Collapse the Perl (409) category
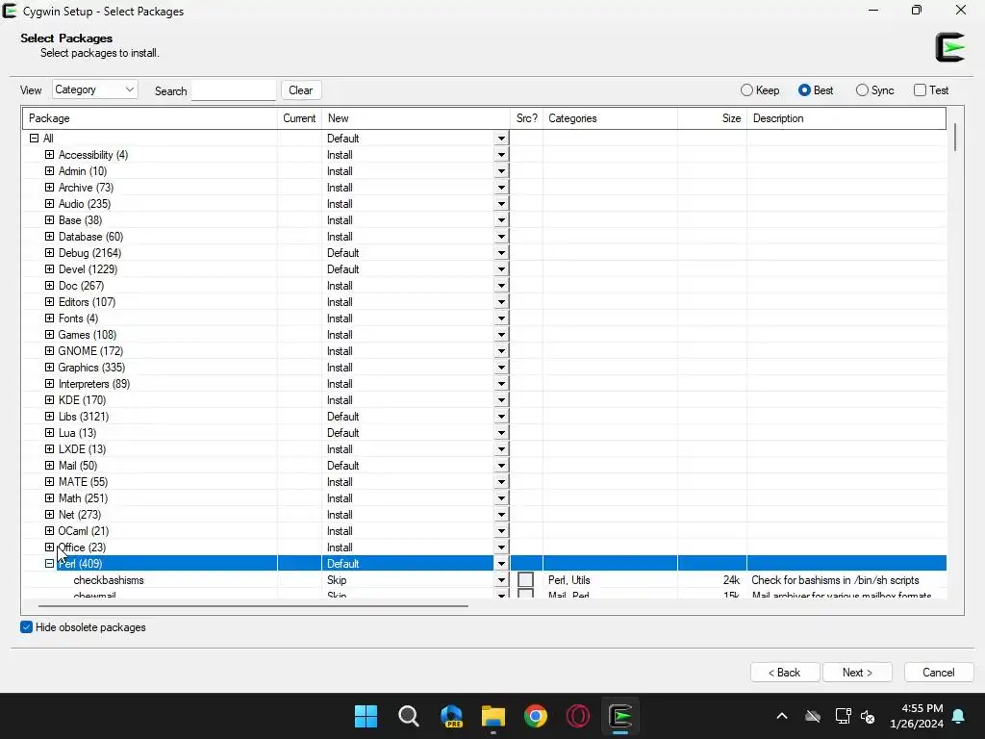985x739 pixels. click(49, 564)
